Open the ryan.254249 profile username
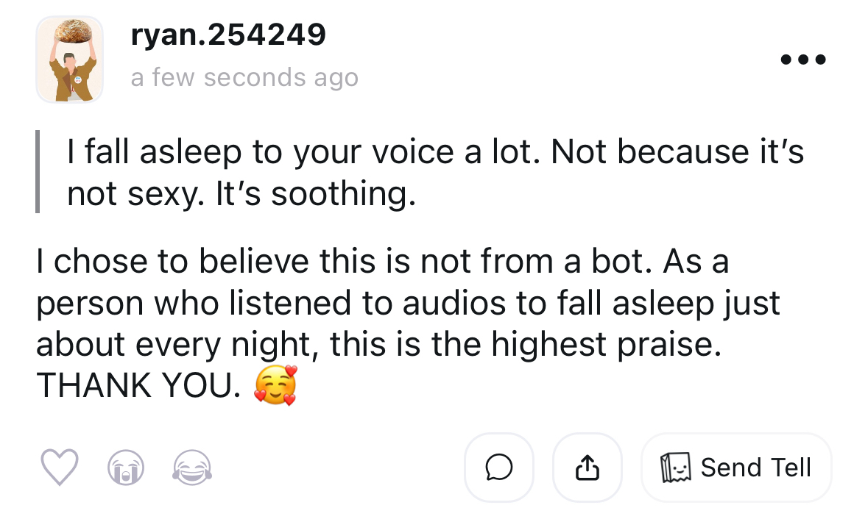The height and width of the screenshot is (519, 868). [x=228, y=35]
